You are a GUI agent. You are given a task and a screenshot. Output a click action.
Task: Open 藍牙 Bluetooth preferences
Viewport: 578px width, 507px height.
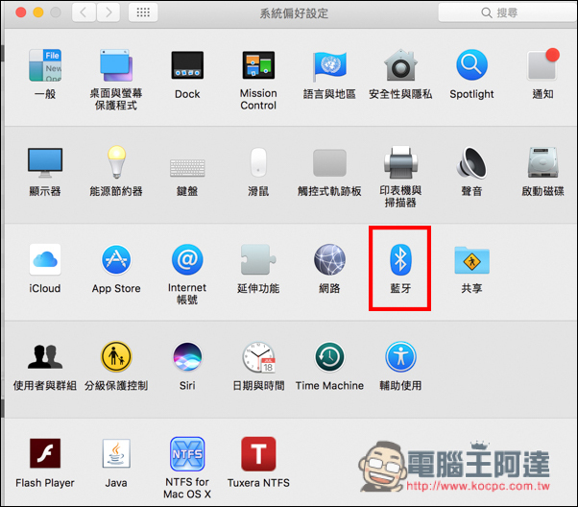tap(400, 259)
